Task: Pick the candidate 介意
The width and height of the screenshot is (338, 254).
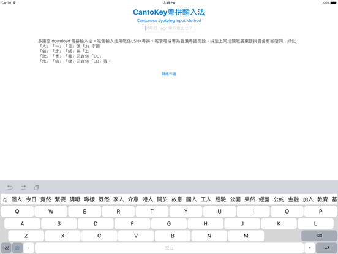Action: [133, 199]
